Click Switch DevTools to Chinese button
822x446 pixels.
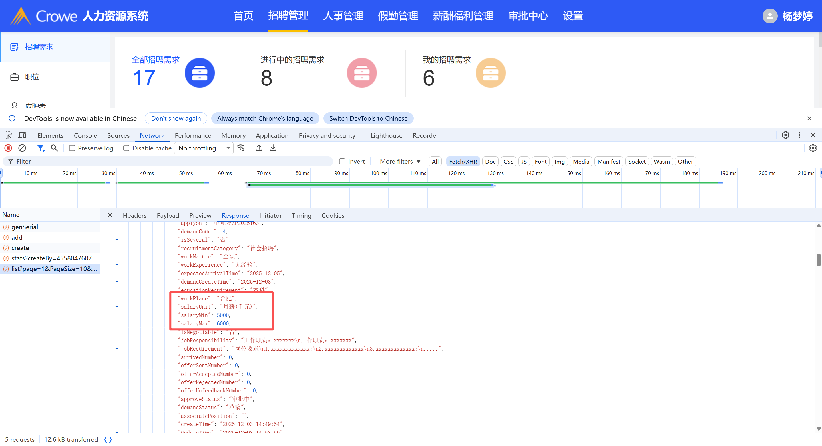368,118
